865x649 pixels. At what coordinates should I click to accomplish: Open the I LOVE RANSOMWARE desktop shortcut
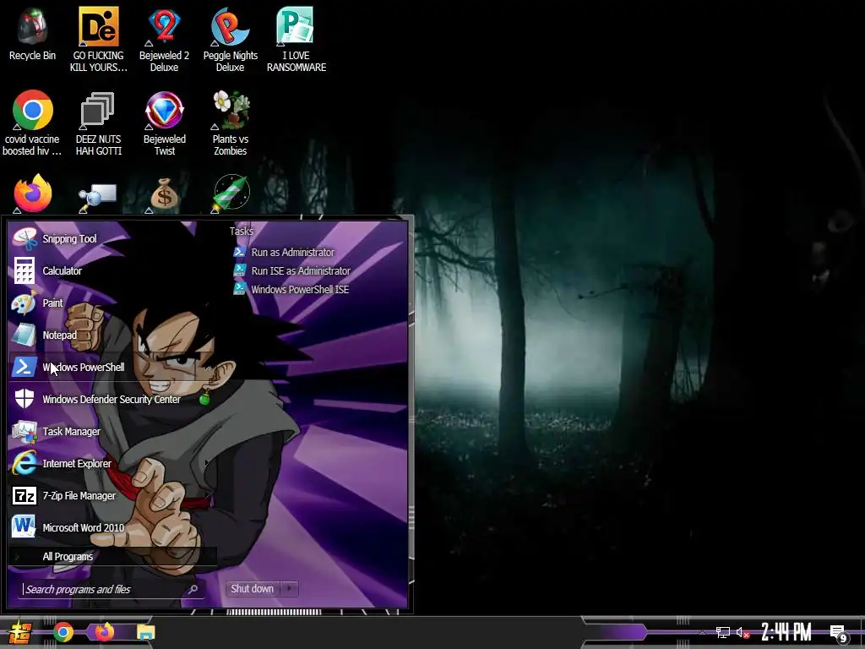(296, 39)
